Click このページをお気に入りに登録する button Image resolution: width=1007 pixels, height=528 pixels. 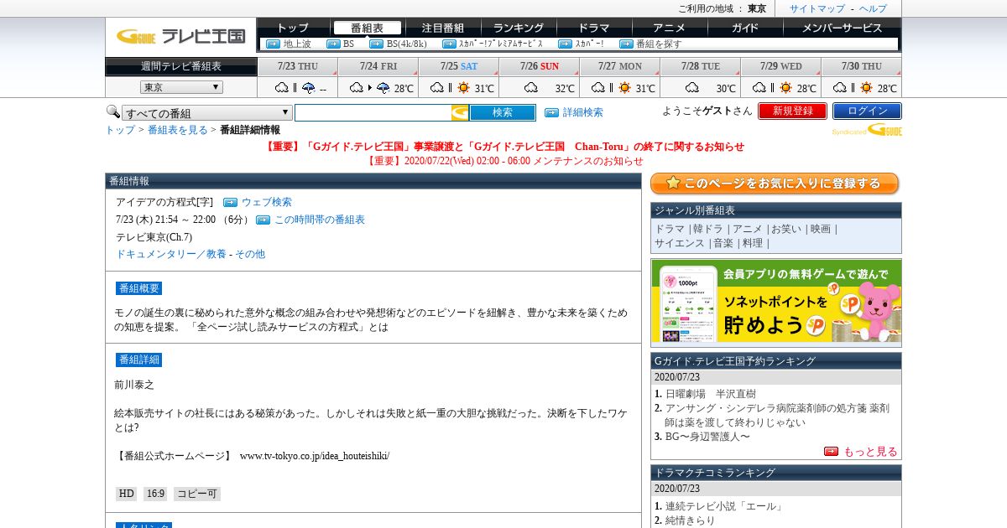pyautogui.click(x=775, y=184)
